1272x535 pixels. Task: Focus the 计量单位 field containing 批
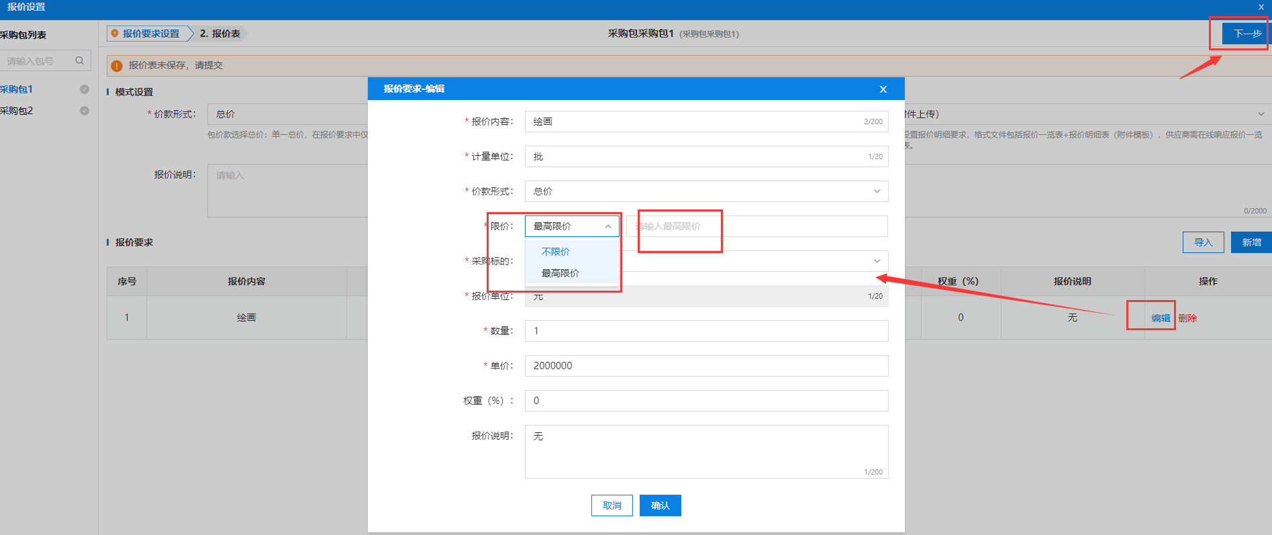706,156
